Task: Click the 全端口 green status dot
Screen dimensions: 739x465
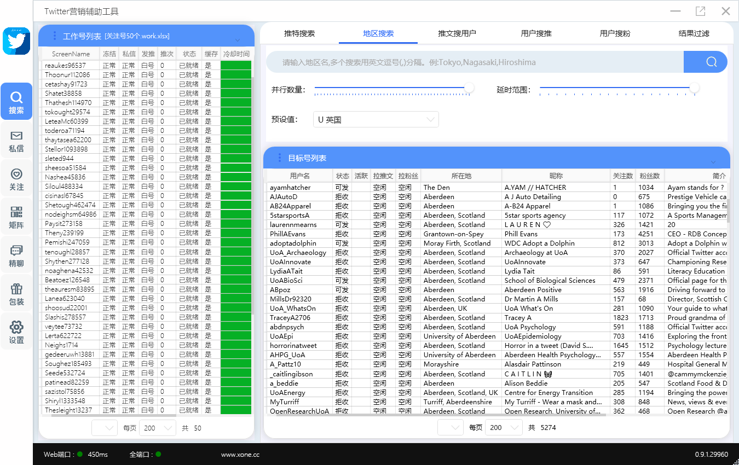Action: 158,454
